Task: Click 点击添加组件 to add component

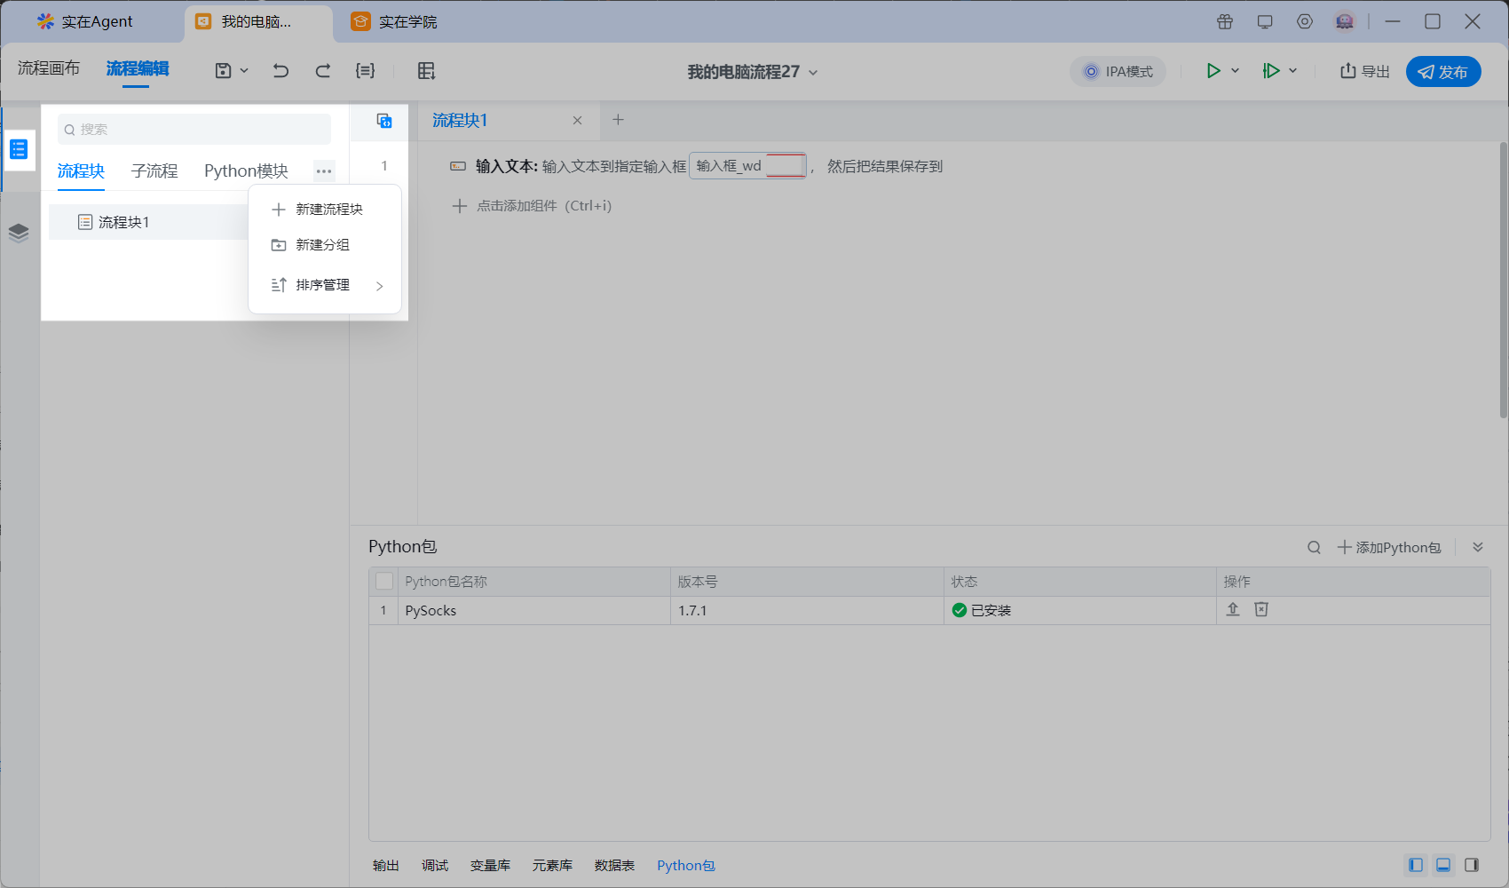Action: 532,206
